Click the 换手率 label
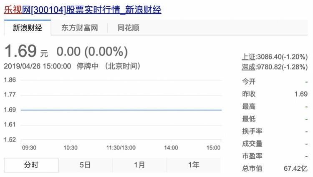The image size is (313, 177). [x=252, y=131]
